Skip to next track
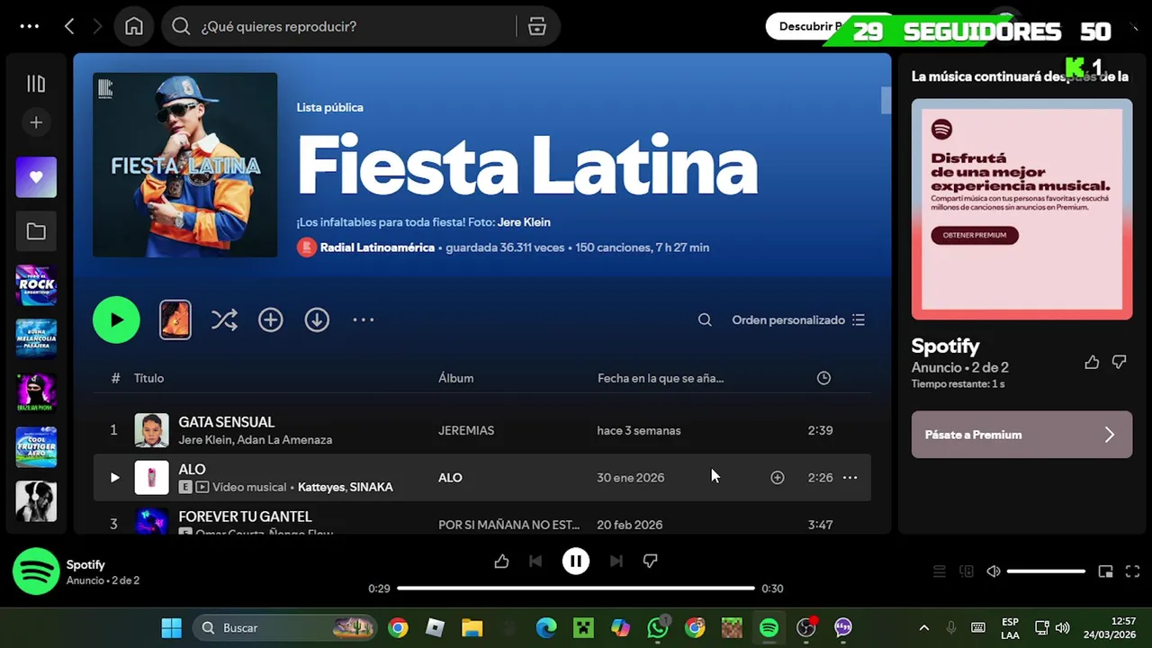The image size is (1152, 648). [x=616, y=562]
